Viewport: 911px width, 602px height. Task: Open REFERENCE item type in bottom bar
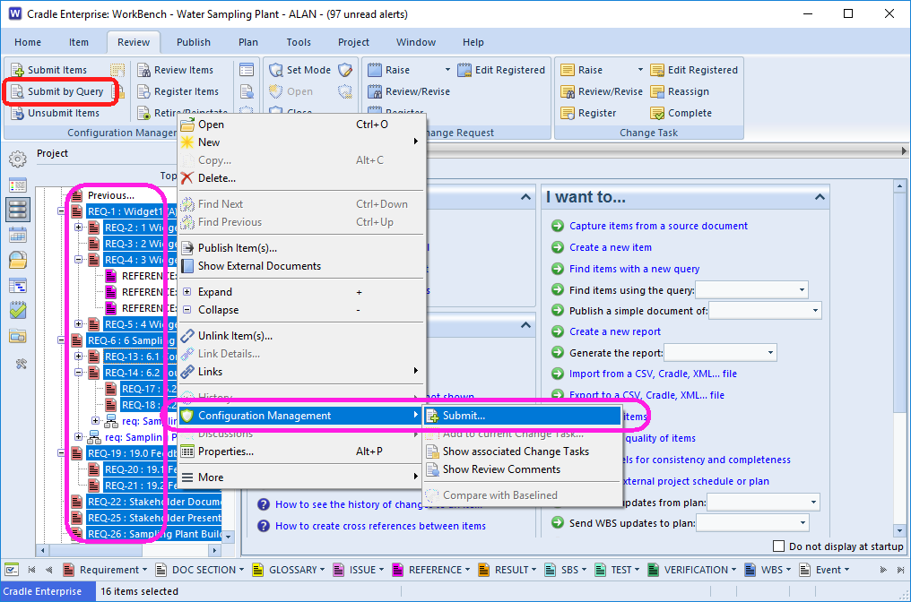[431, 570]
